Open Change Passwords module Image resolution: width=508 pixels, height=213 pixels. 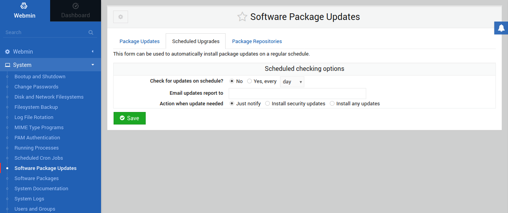tap(36, 87)
